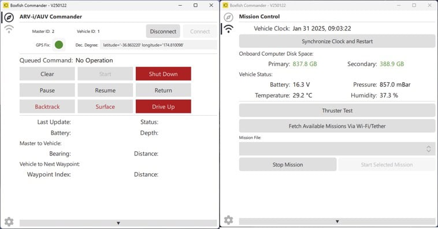Screen dimensions: 438x229
Task: Click the 'No Operation' queued command text
Action: (x=94, y=60)
